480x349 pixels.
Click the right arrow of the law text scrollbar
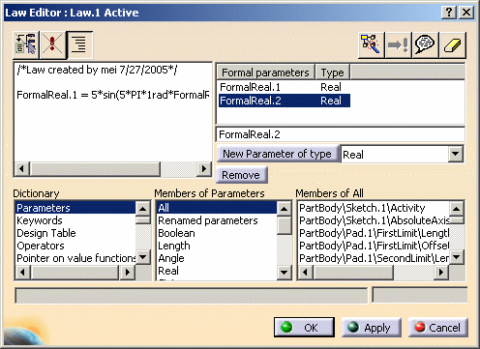(204, 168)
